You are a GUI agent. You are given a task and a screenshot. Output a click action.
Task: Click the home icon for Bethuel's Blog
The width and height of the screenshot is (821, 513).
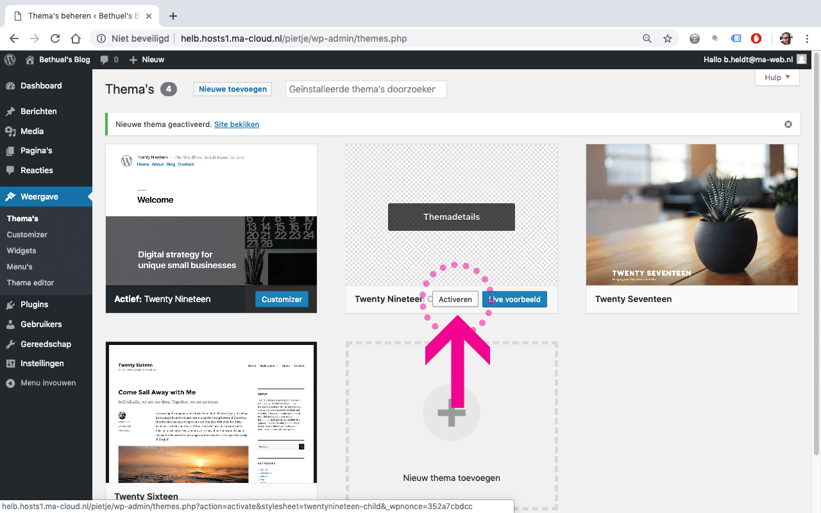(30, 60)
